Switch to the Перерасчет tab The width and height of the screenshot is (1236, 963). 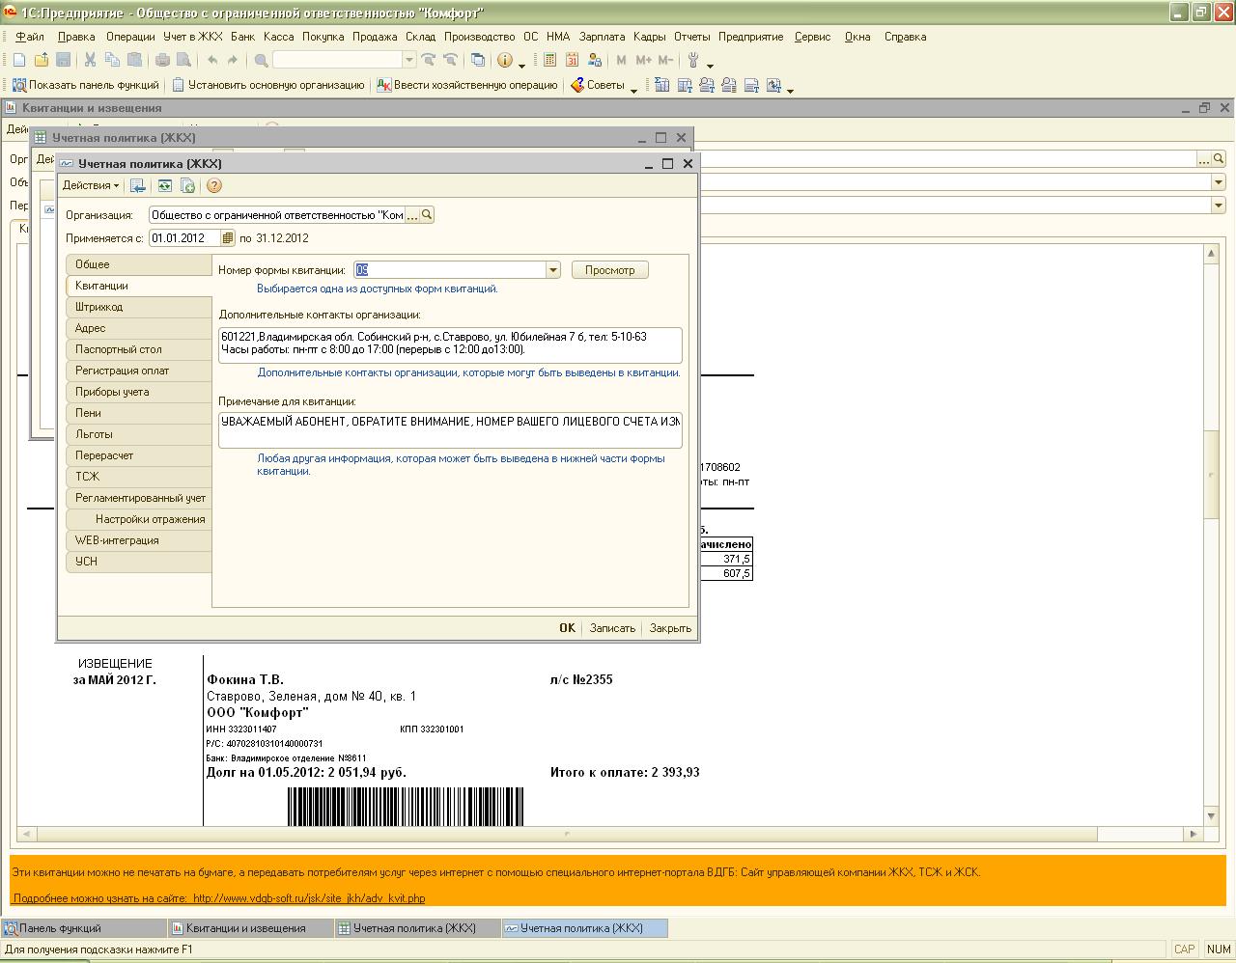[139, 455]
